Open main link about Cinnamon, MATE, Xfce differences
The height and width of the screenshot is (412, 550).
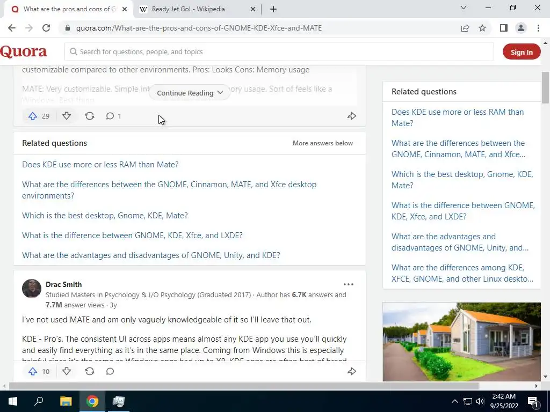click(x=169, y=190)
